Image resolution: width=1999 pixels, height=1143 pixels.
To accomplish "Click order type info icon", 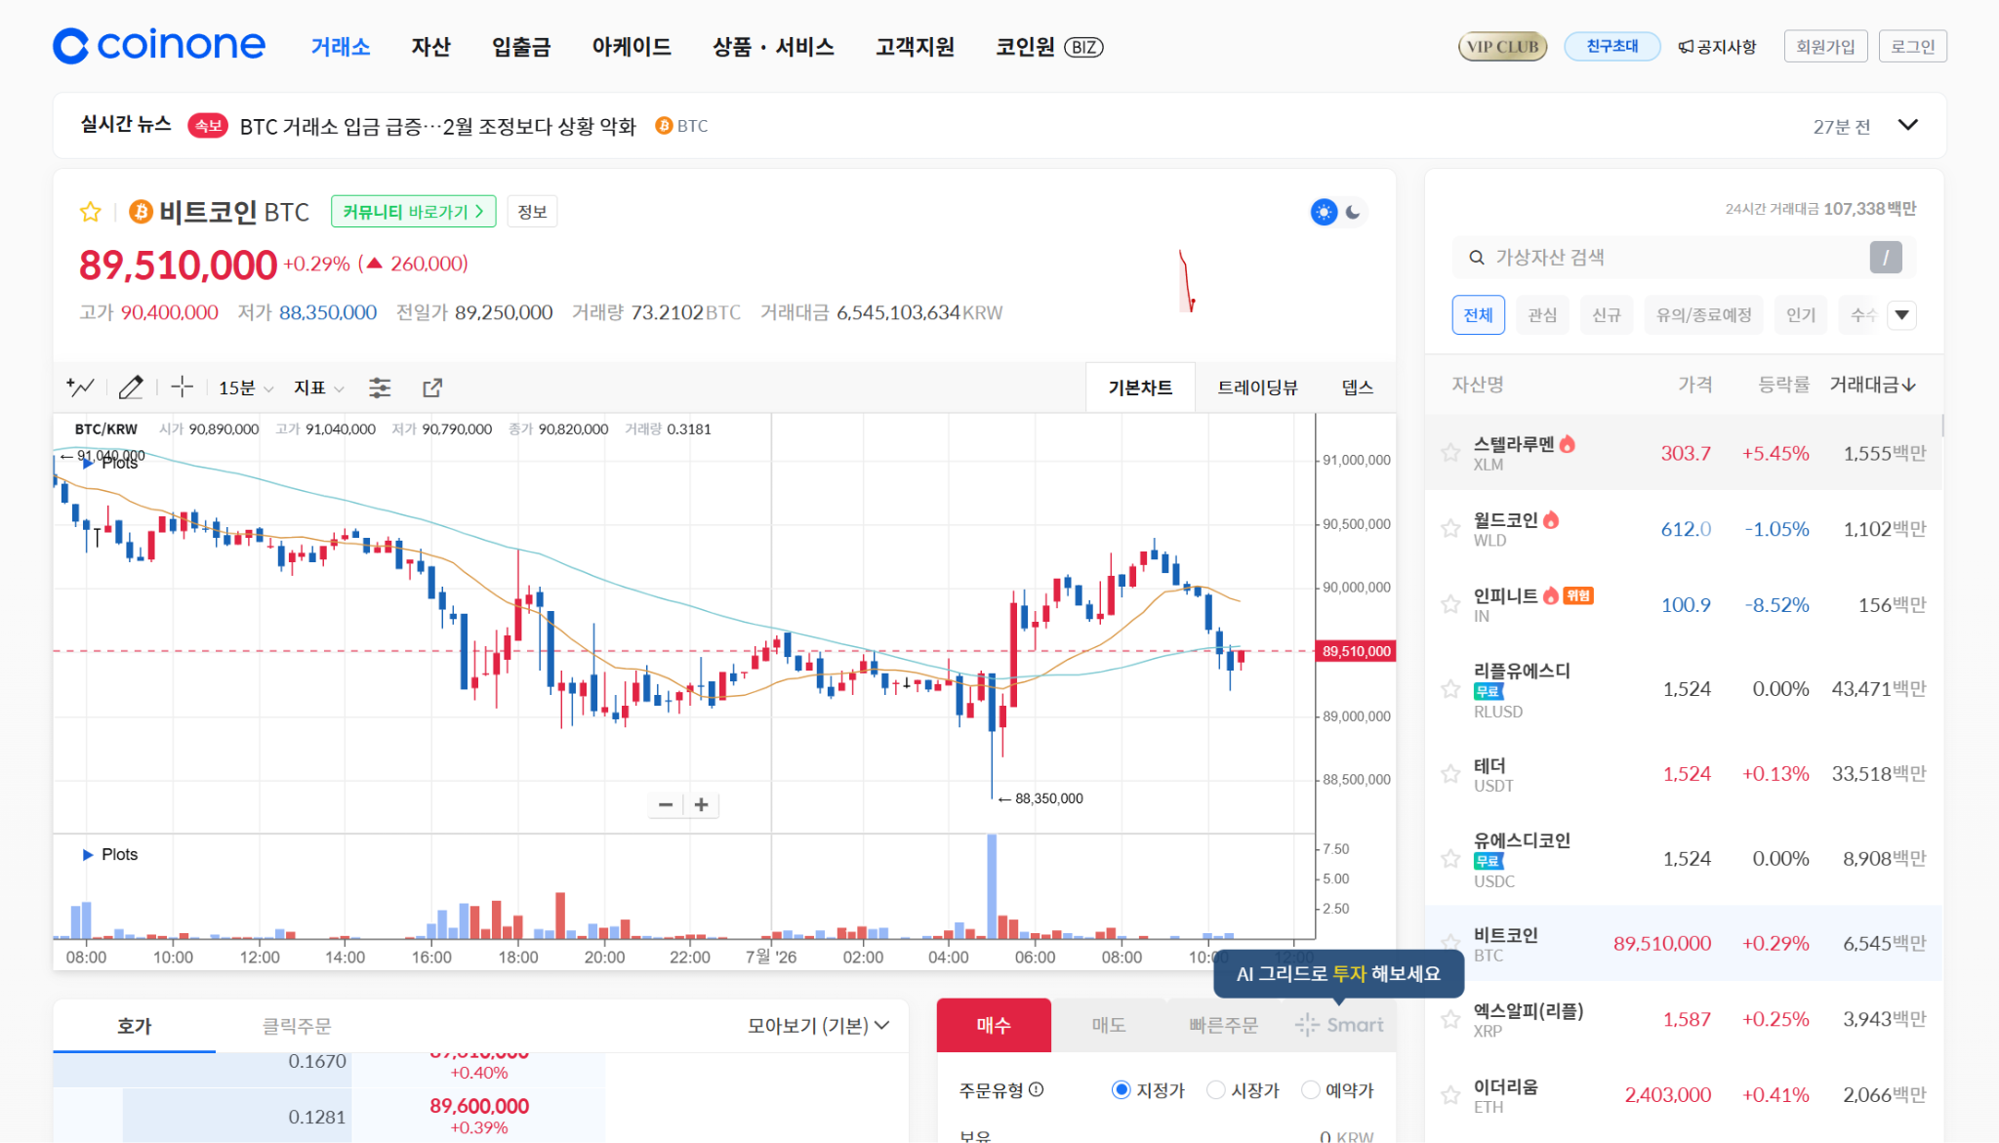I will (1037, 1089).
